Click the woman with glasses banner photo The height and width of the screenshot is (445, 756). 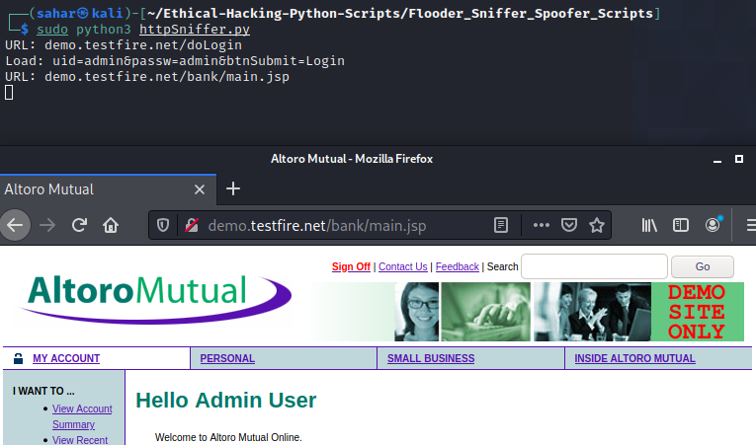(417, 312)
